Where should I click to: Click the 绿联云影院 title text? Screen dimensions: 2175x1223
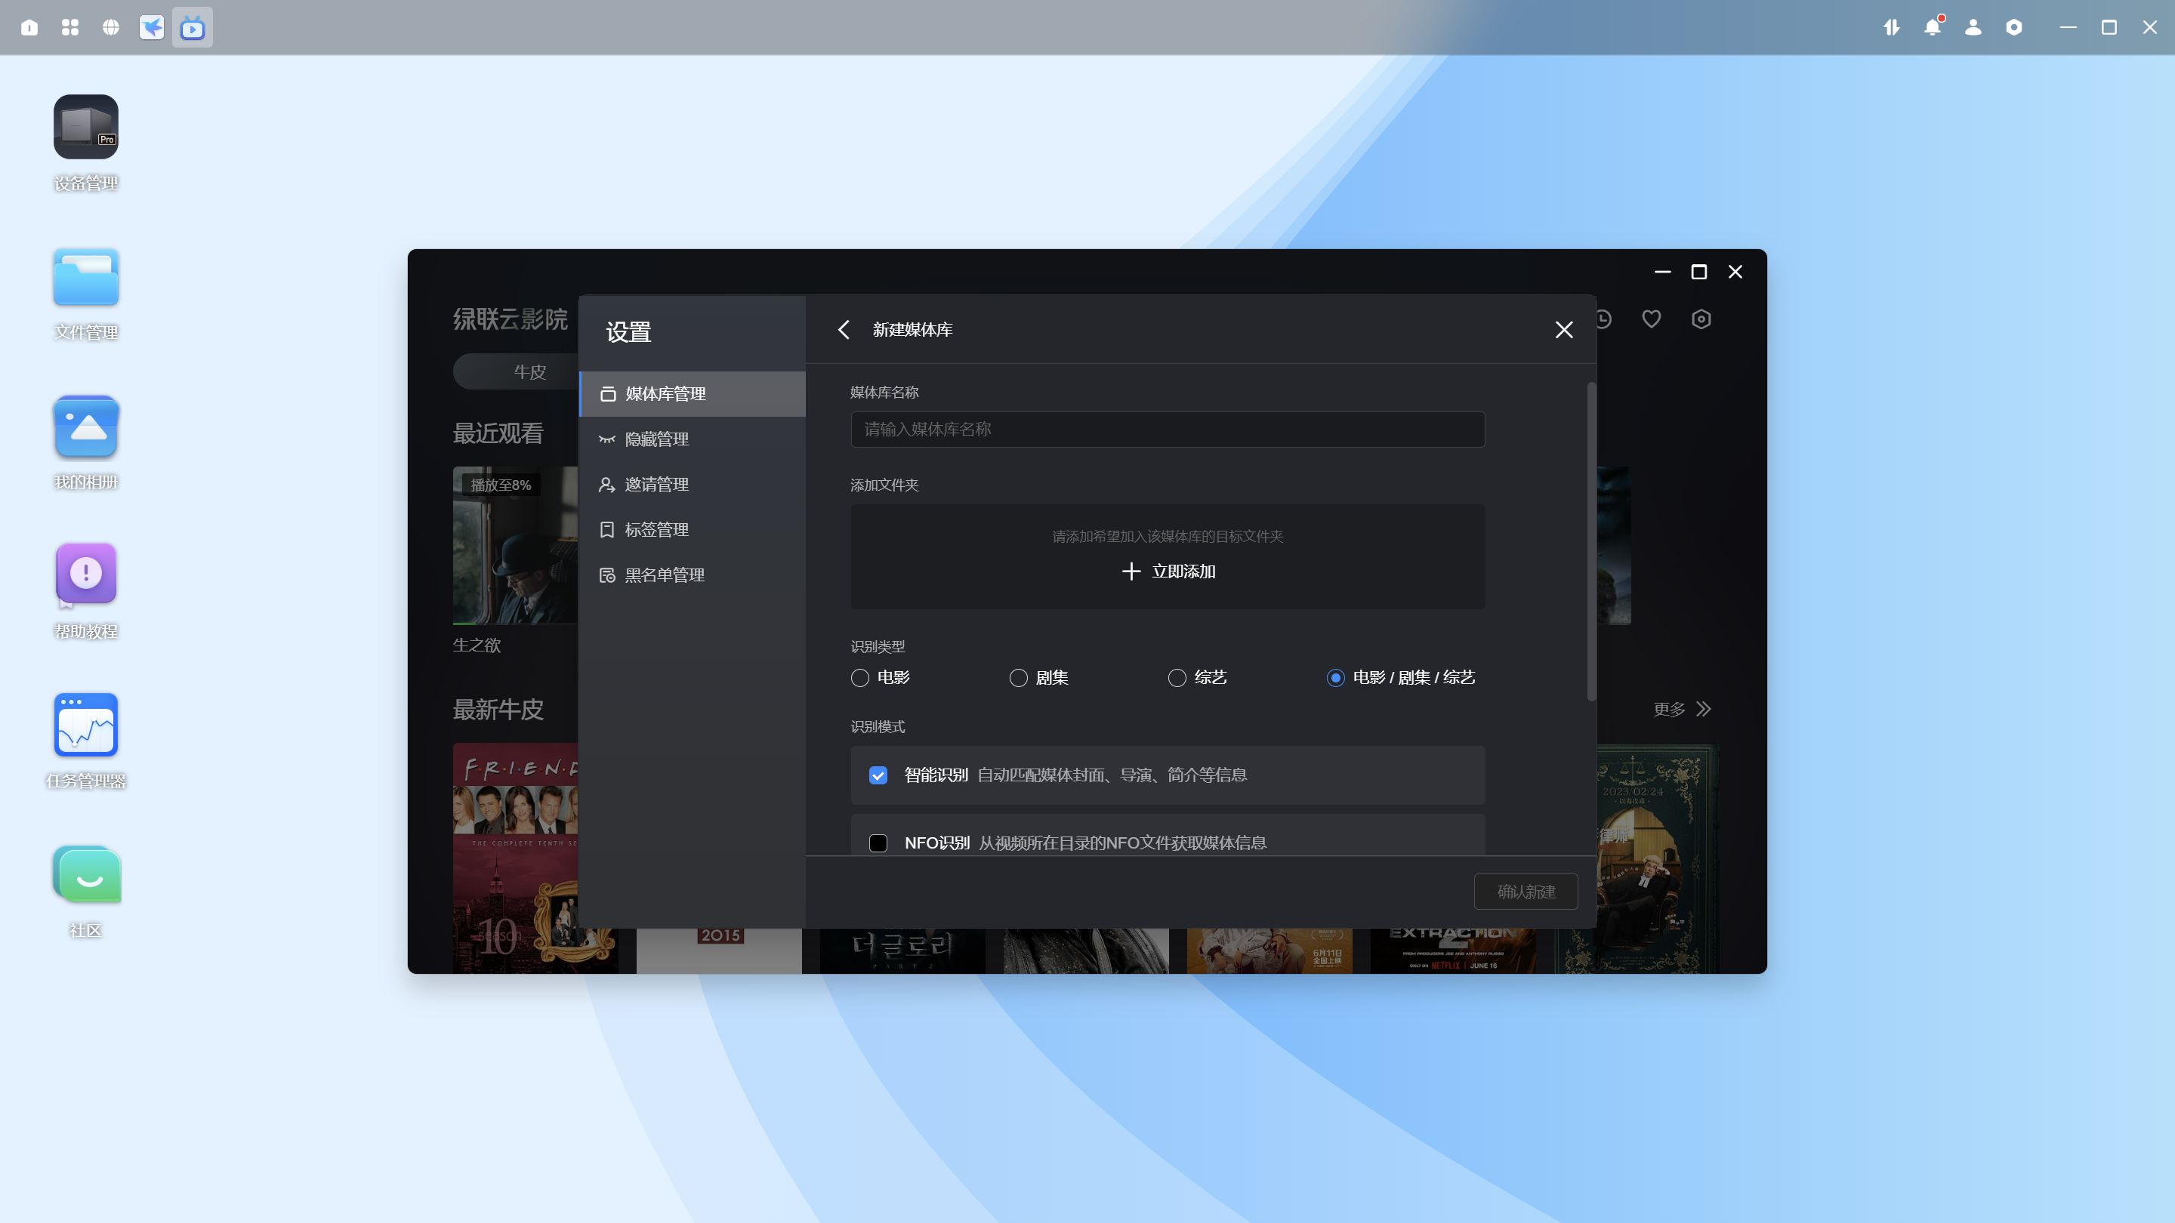[x=510, y=319]
